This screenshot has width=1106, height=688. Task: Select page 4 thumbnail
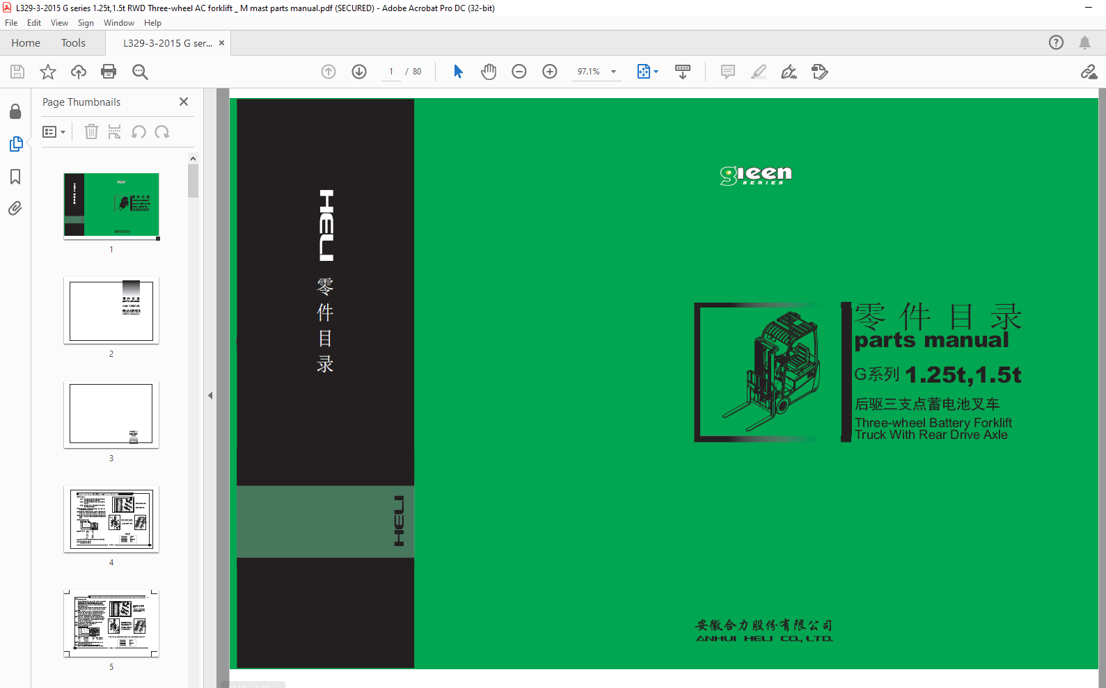coord(111,519)
